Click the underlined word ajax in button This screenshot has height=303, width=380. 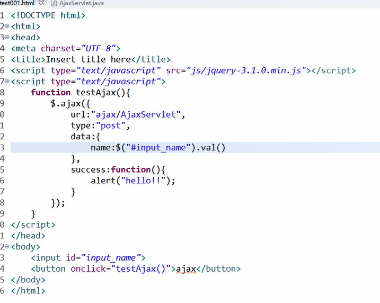tap(186, 269)
